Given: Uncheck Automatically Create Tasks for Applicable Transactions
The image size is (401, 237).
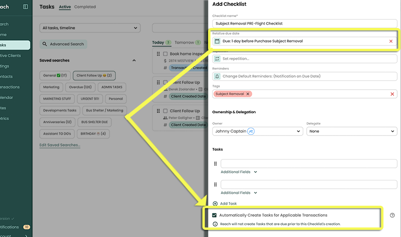Looking at the screenshot, I should click(215, 215).
